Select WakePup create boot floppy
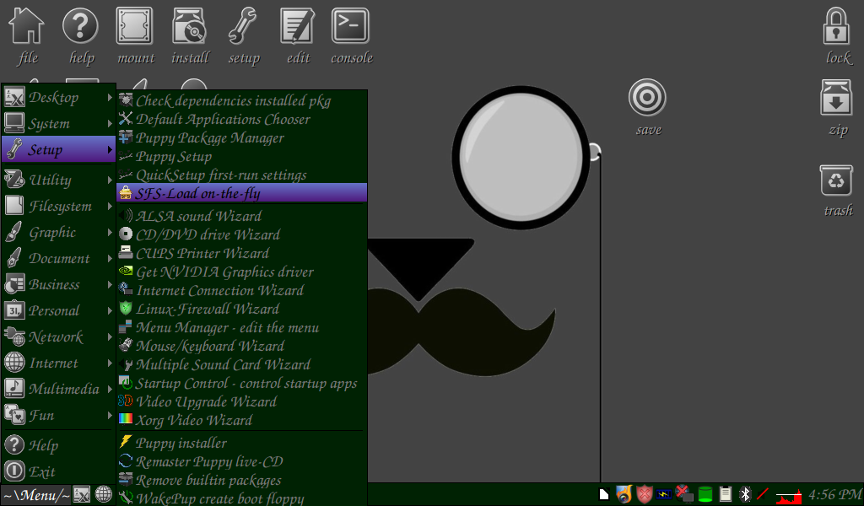This screenshot has height=506, width=864. [242, 498]
